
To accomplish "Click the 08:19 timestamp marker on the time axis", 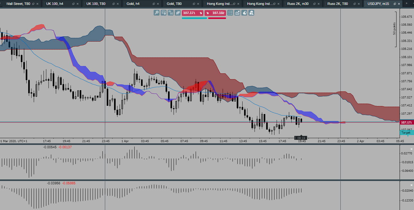I will [301, 138].
